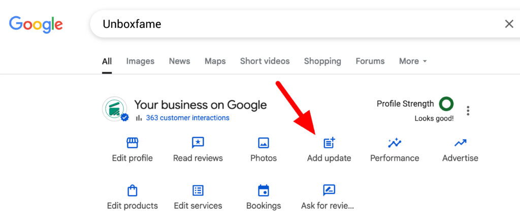The image size is (520, 222).
Task: Open the Edit services list icon
Action: click(198, 191)
